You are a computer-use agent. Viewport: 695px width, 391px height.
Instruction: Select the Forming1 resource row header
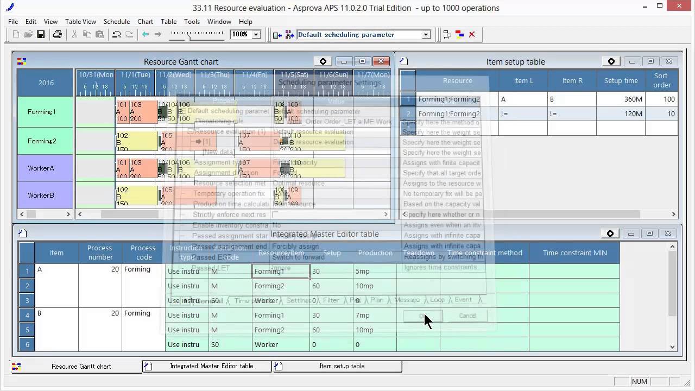pyautogui.click(x=45, y=112)
